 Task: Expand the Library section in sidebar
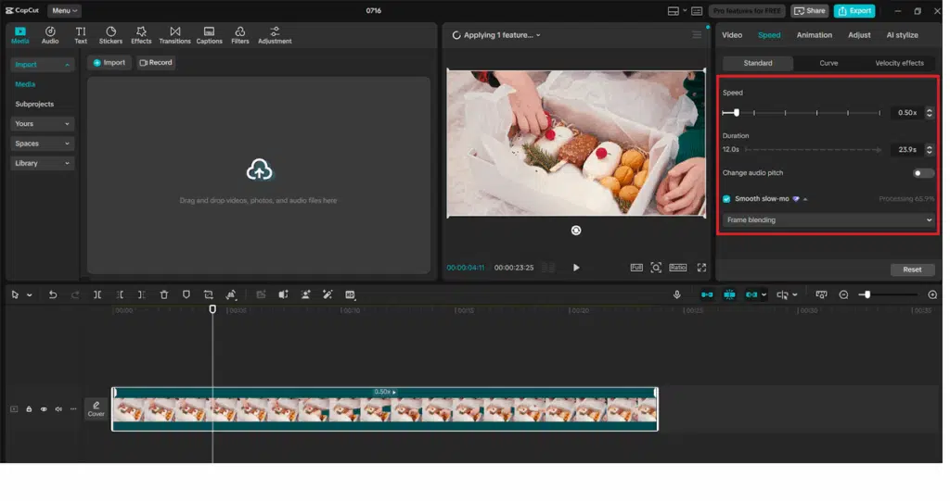tap(42, 163)
